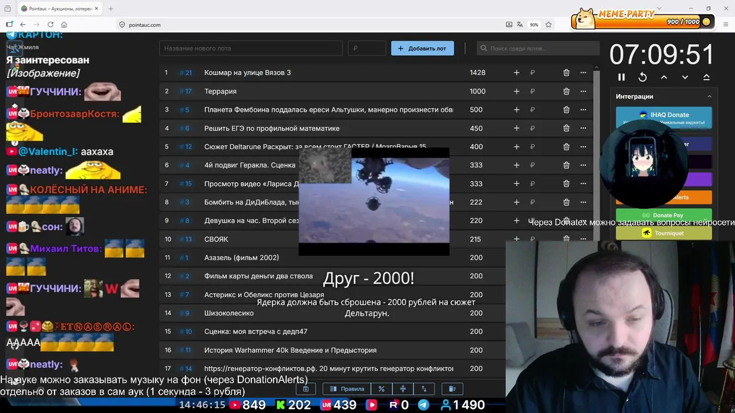Open more options for Сюжет Deltarune lot

[583, 147]
